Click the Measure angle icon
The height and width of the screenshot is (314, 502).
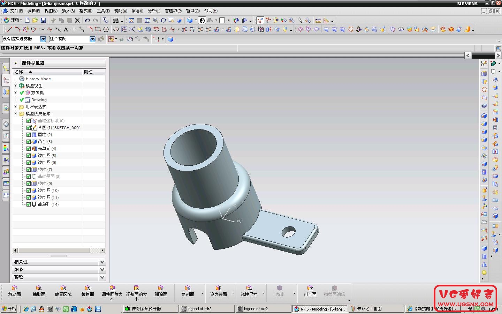click(326, 20)
